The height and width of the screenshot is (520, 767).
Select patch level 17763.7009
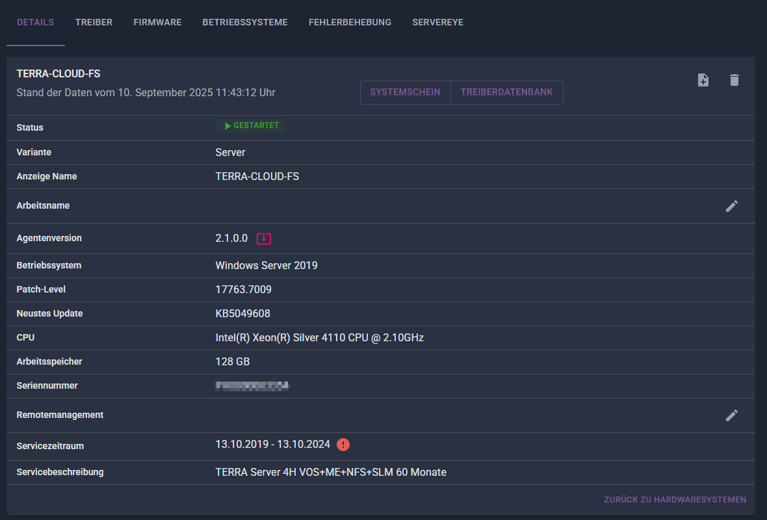point(244,290)
